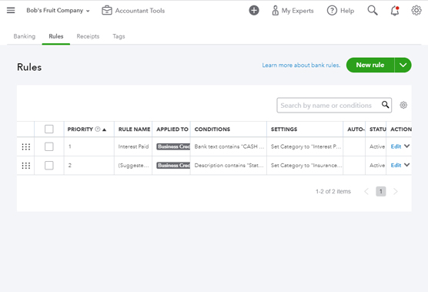Click the rules table settings gear
Image resolution: width=428 pixels, height=292 pixels.
point(403,105)
